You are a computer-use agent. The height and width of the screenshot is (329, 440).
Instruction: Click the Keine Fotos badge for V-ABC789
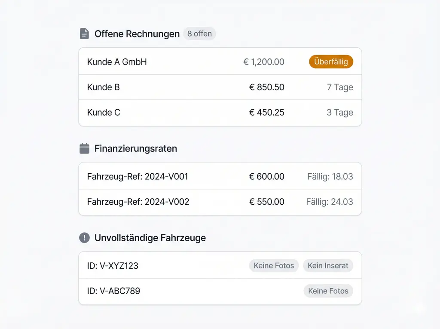[x=328, y=291]
